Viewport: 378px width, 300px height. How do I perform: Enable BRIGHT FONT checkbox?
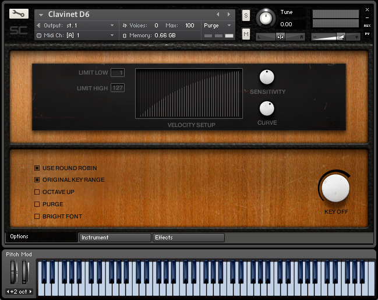coord(37,216)
